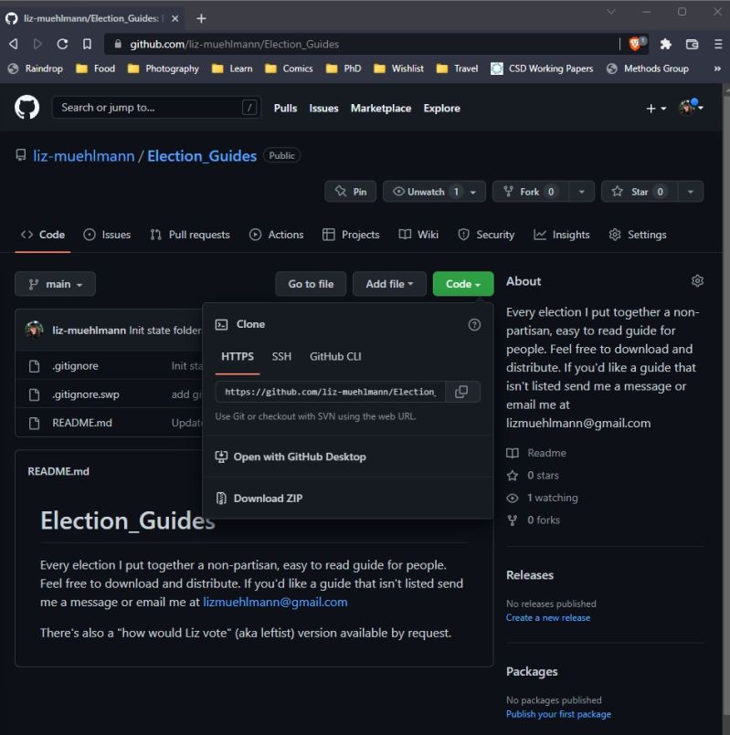Click the 1 watching eye icon

pos(513,498)
